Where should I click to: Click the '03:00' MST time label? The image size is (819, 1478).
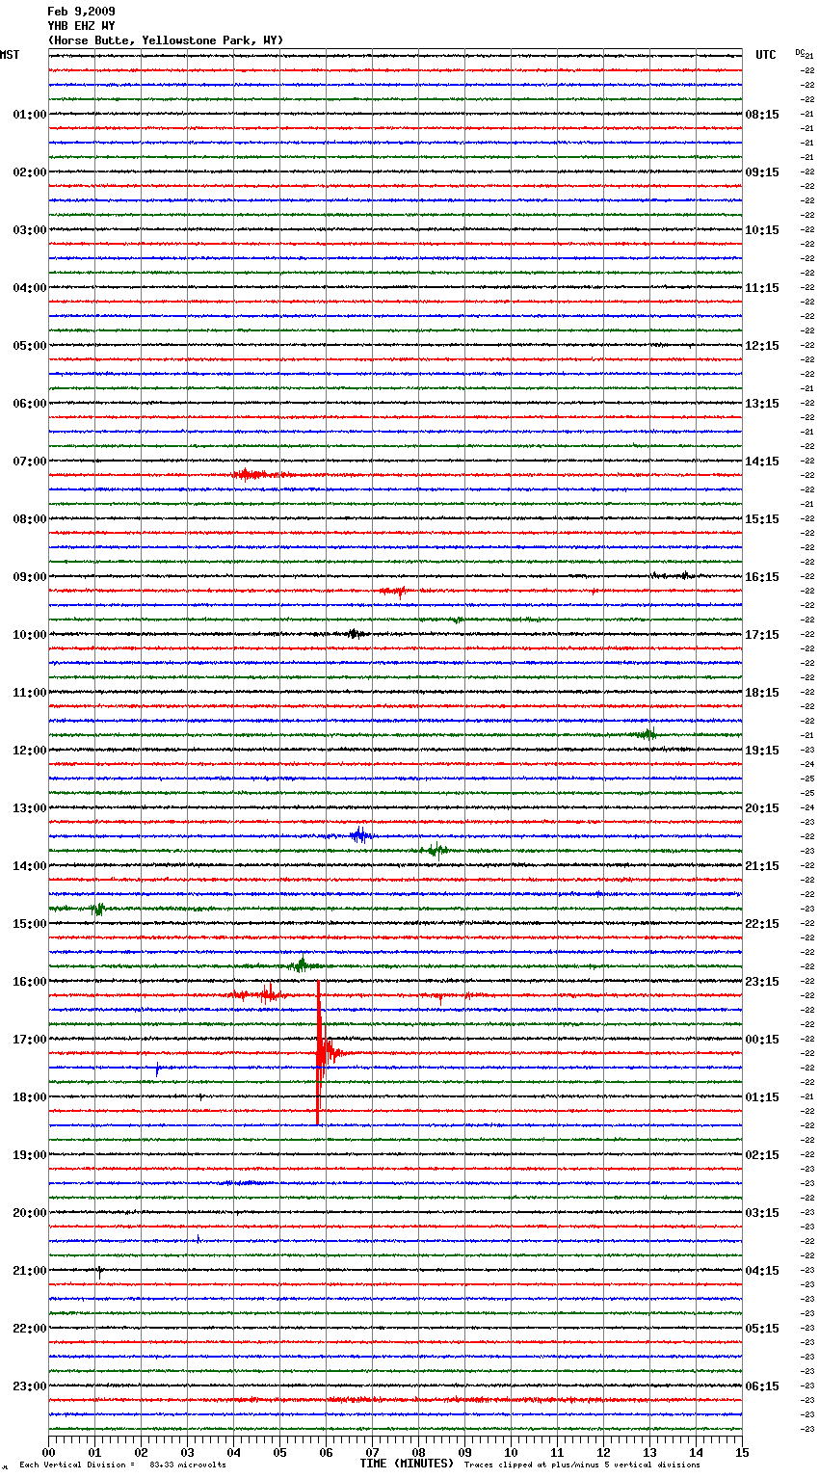30,230
